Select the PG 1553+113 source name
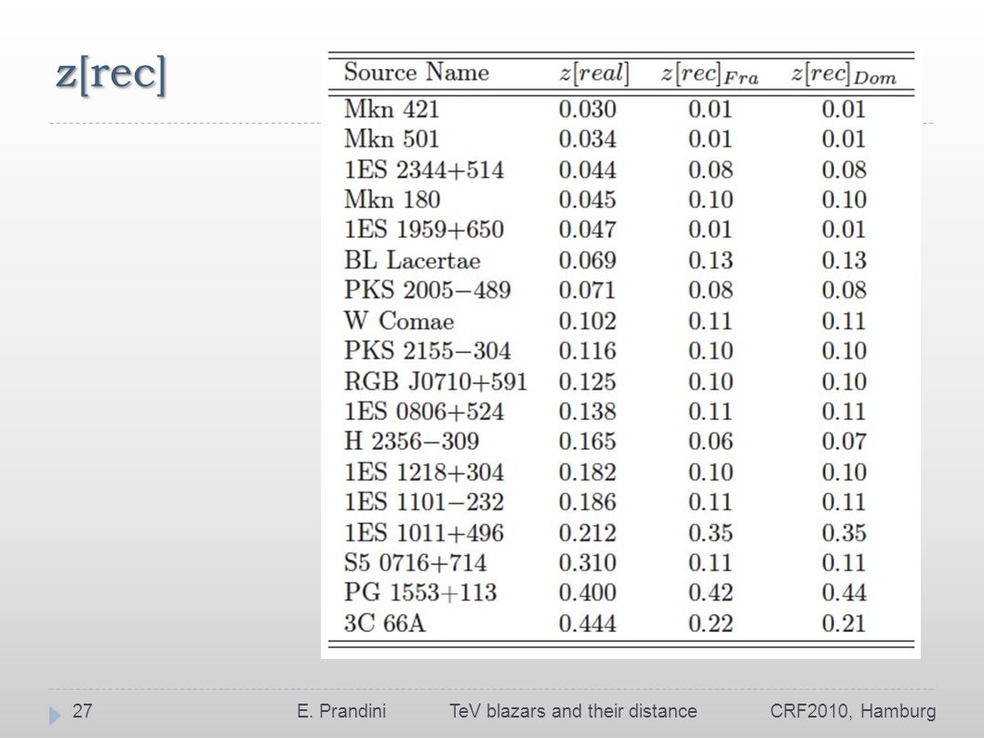Screen dimensions: 984x738 click(x=420, y=592)
